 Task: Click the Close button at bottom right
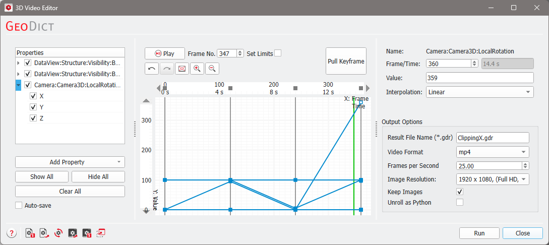point(522,233)
